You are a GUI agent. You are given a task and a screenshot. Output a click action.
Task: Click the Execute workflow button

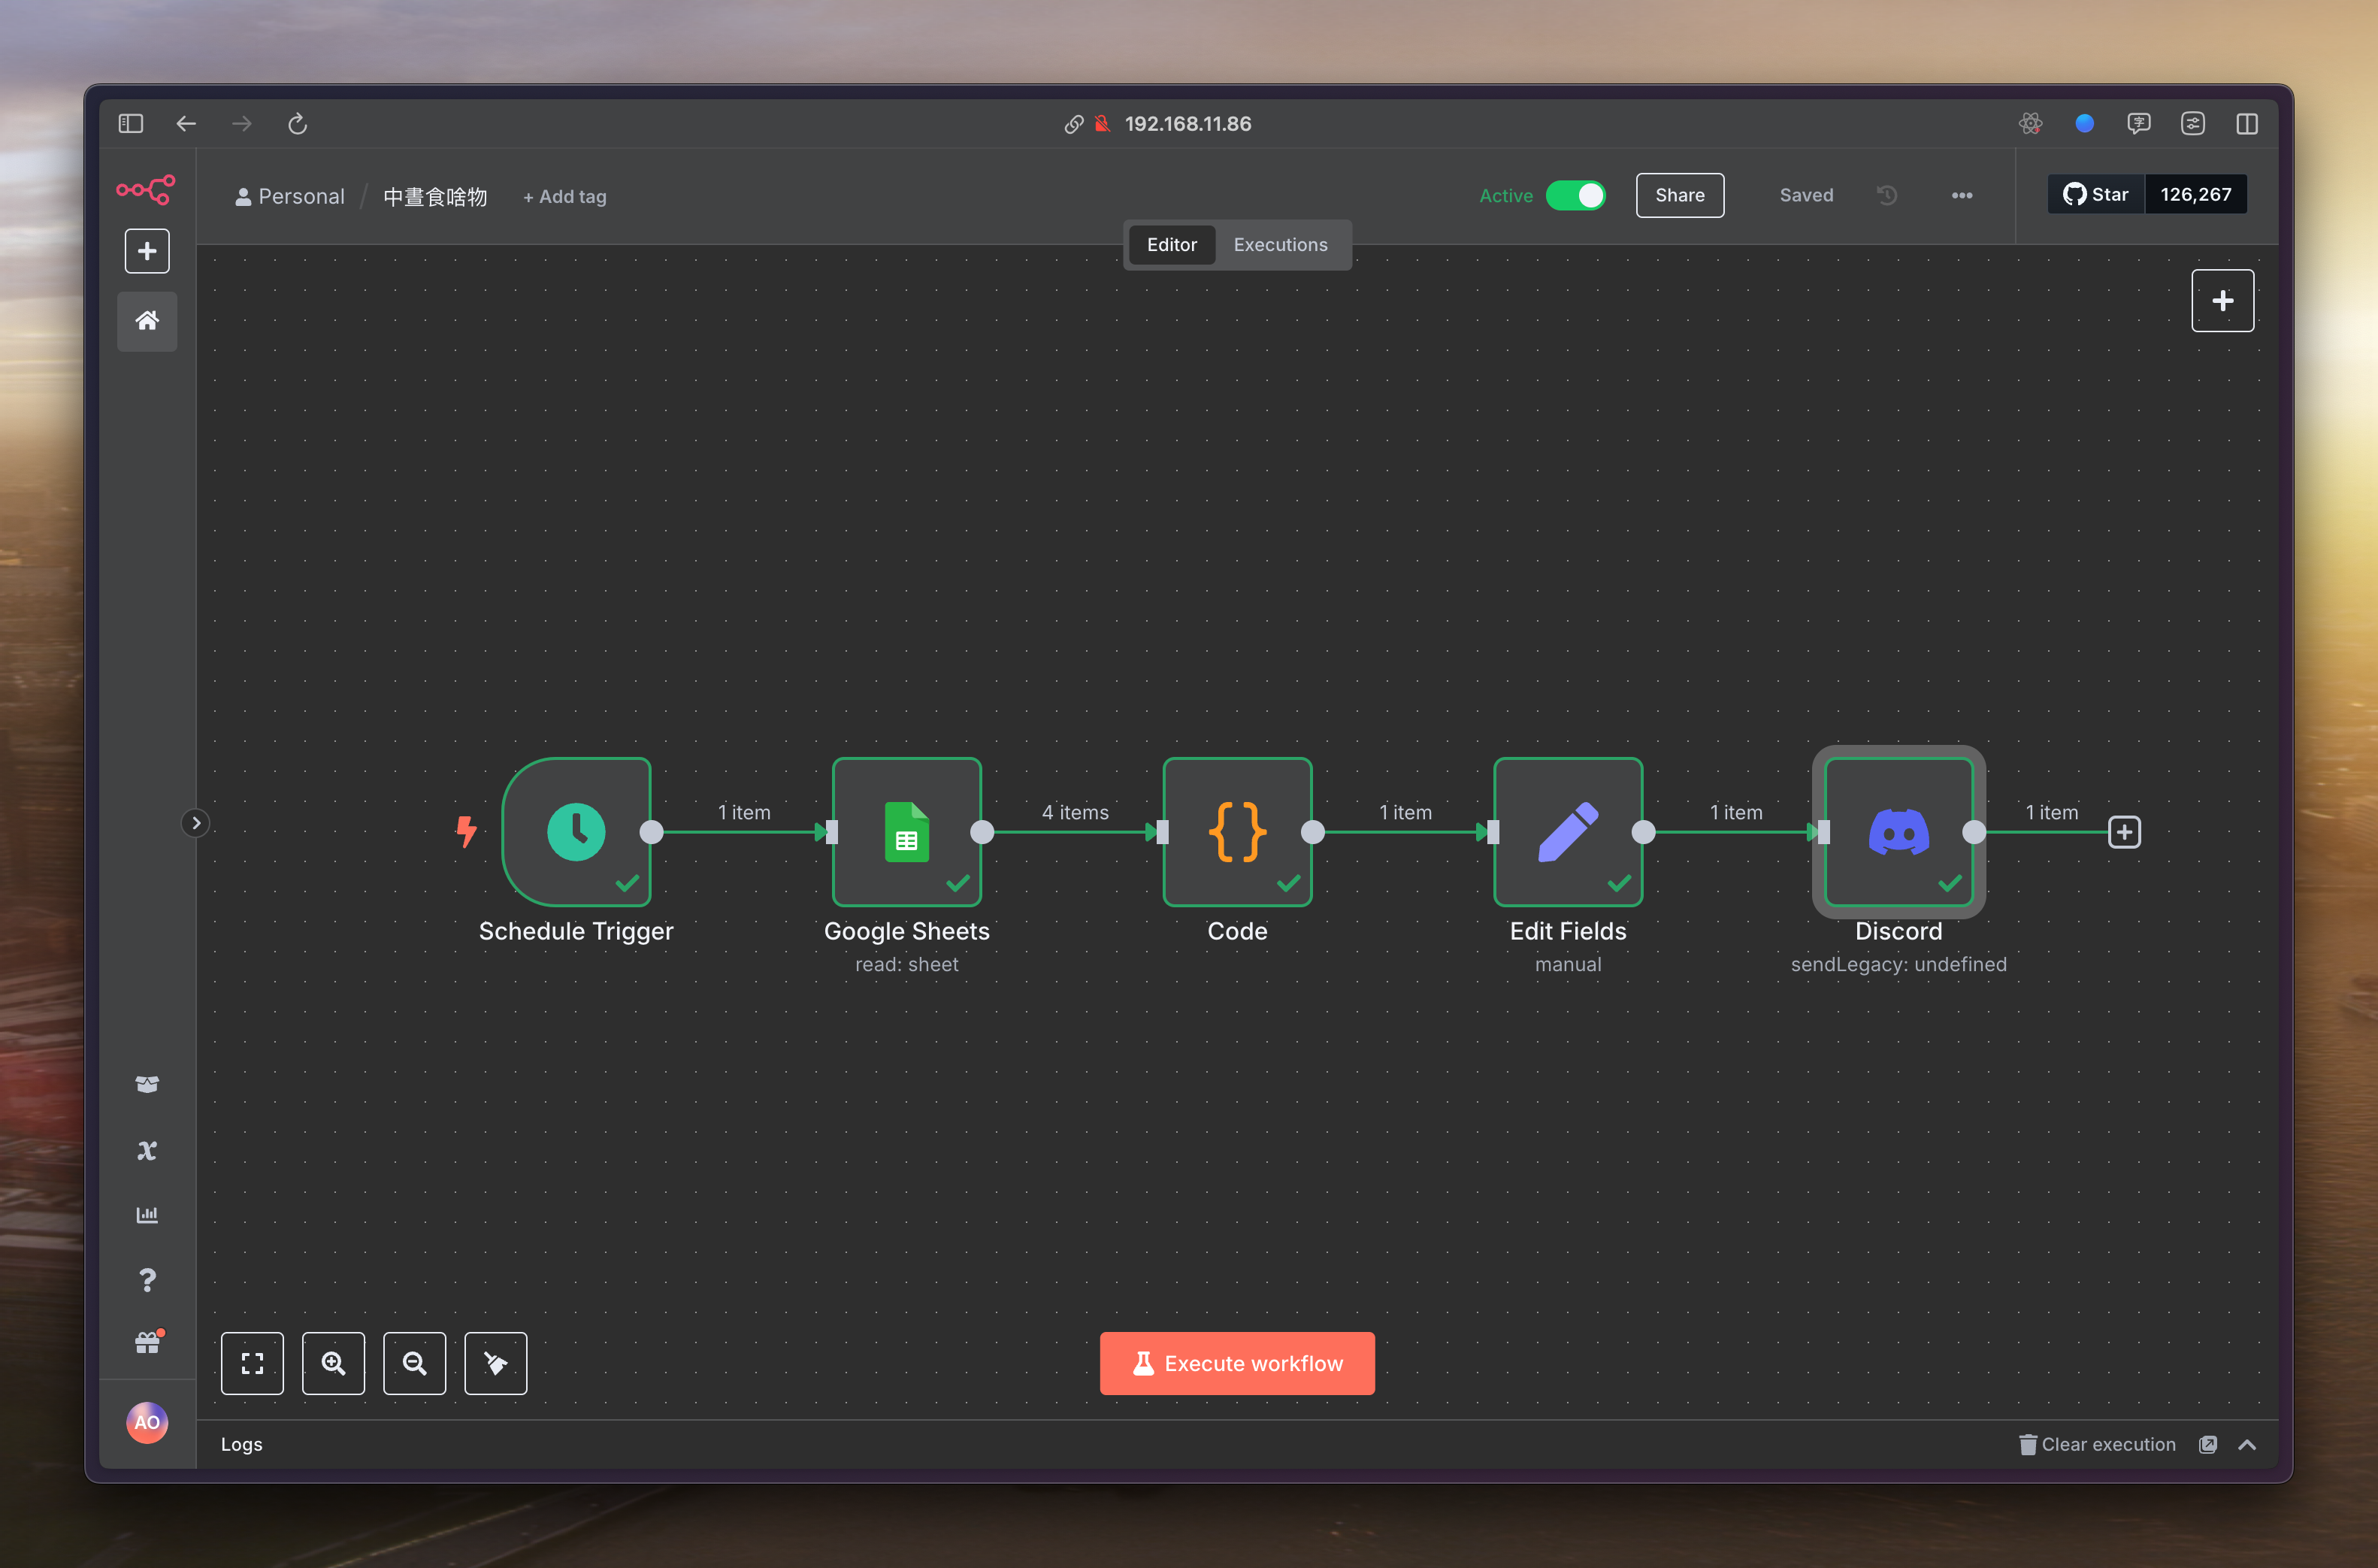pyautogui.click(x=1238, y=1363)
